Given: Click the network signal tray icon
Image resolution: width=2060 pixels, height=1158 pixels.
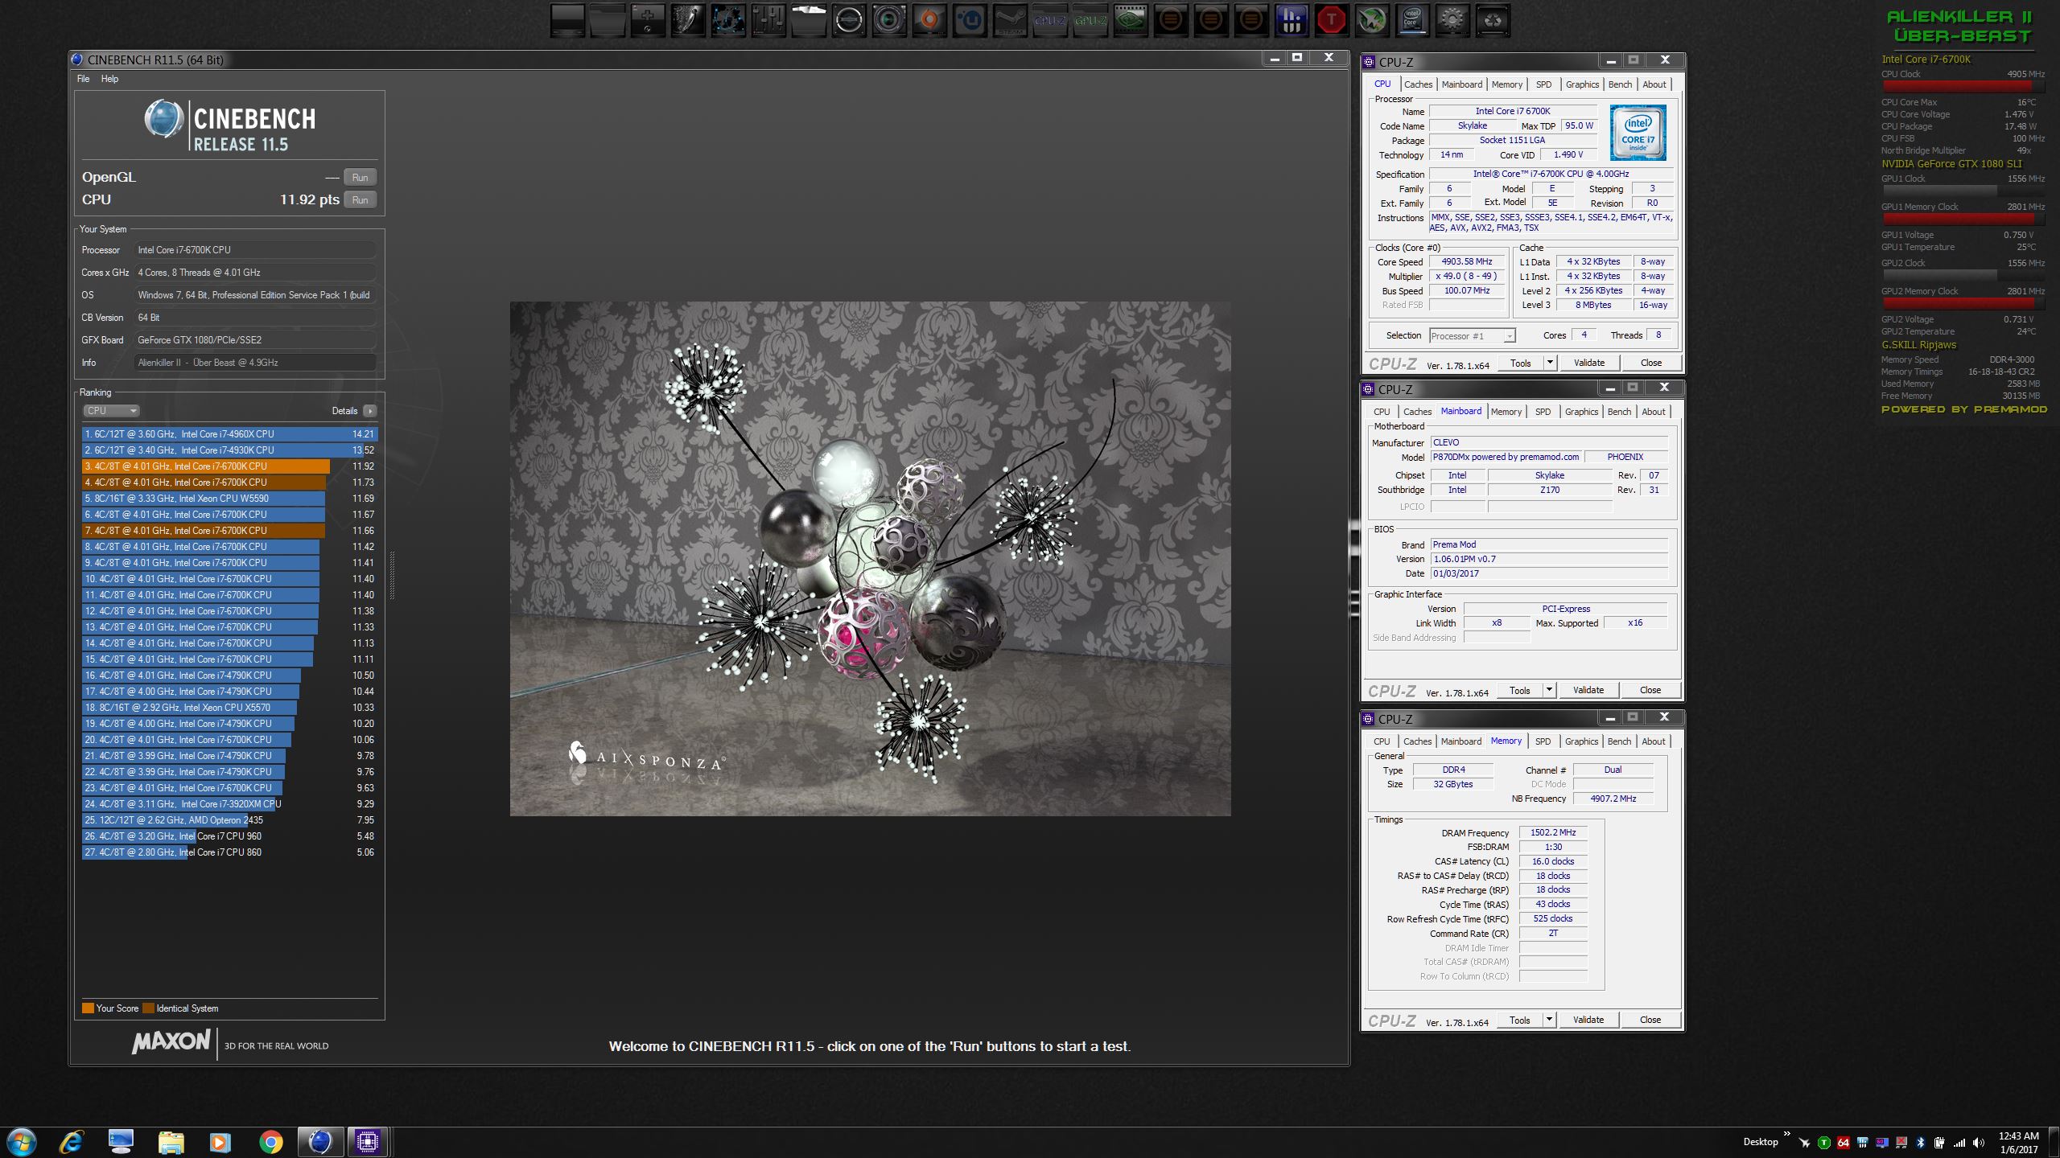Looking at the screenshot, I should pos(1959,1142).
